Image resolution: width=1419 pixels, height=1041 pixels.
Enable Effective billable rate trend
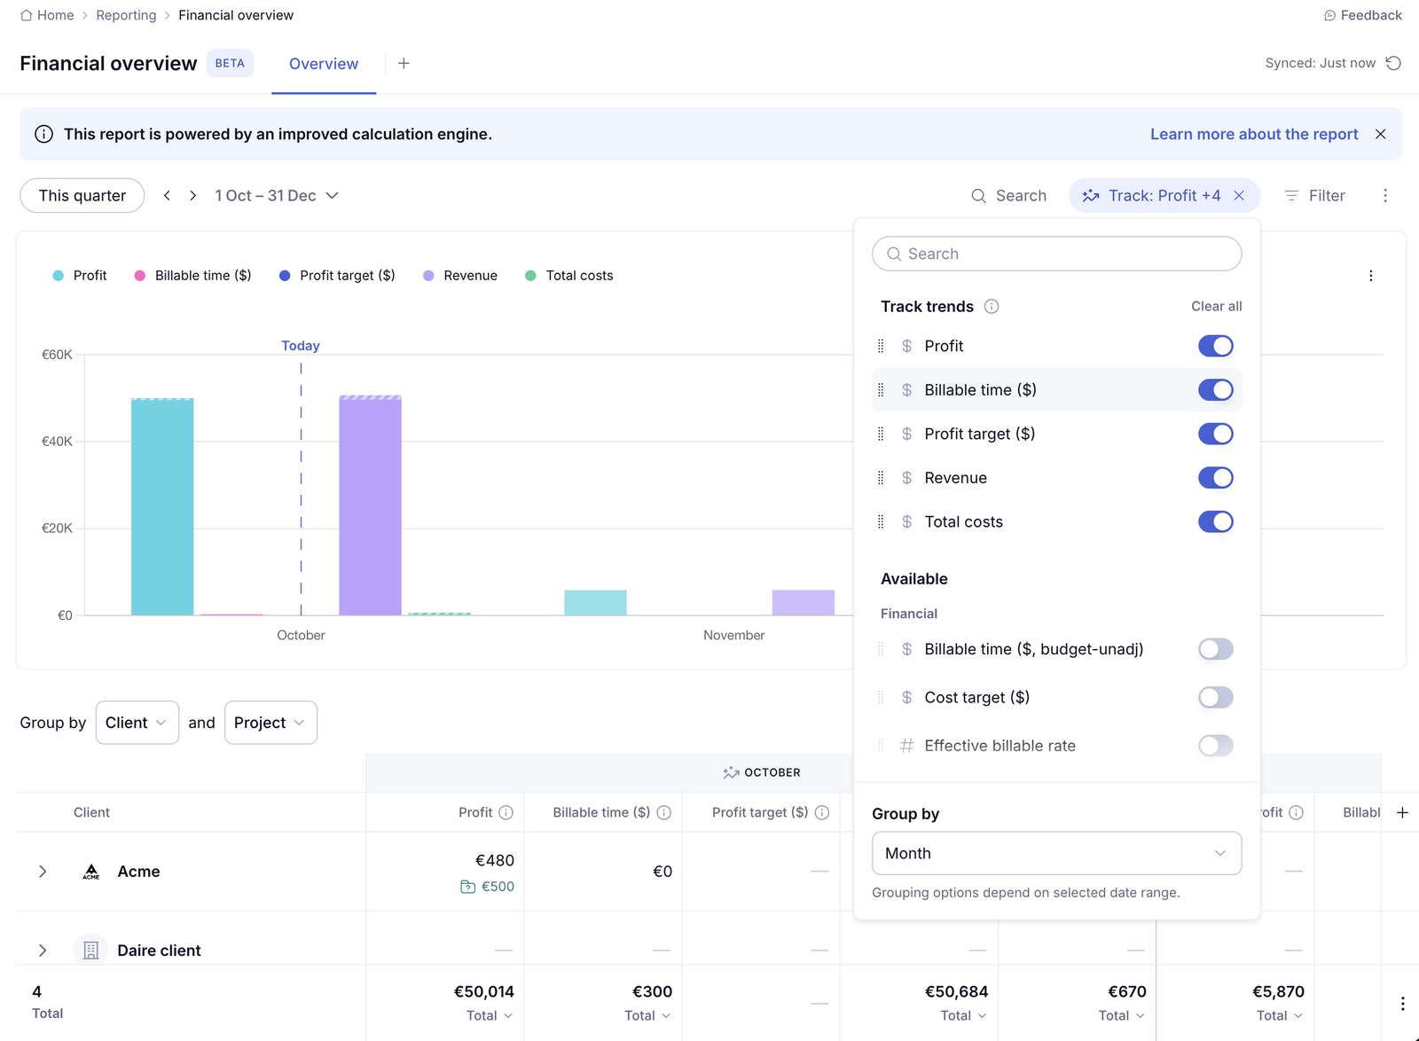click(x=1215, y=746)
